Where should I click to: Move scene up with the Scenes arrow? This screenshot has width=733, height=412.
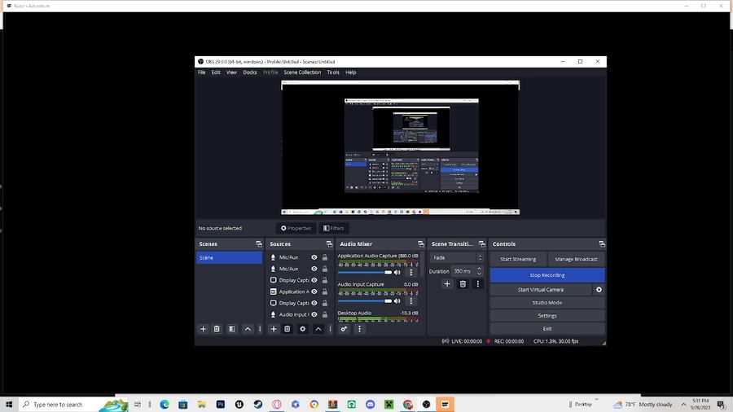(248, 329)
